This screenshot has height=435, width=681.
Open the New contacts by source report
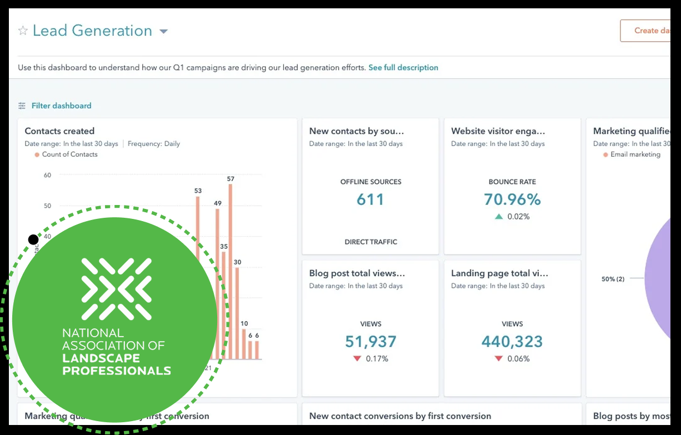coord(357,131)
